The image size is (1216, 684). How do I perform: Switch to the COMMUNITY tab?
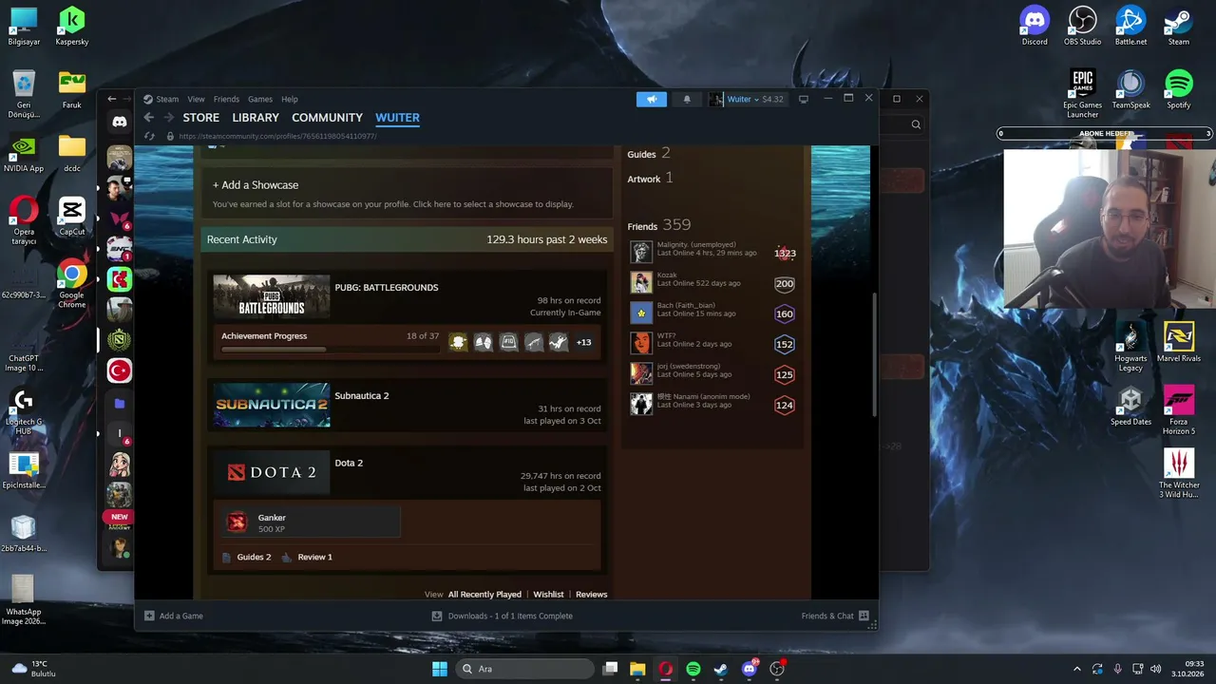click(327, 118)
